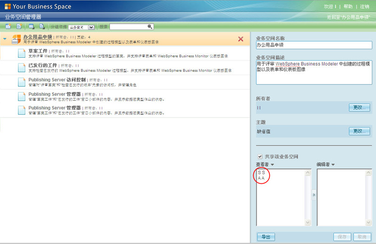Click the 更改 button for 所有者
This screenshot has width=376, height=244.
click(359, 107)
